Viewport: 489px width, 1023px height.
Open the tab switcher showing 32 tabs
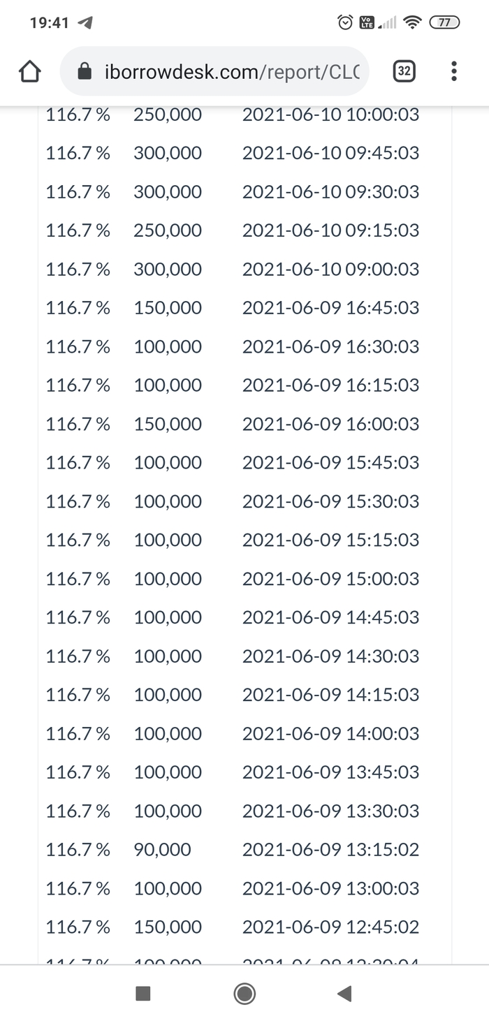point(404,71)
